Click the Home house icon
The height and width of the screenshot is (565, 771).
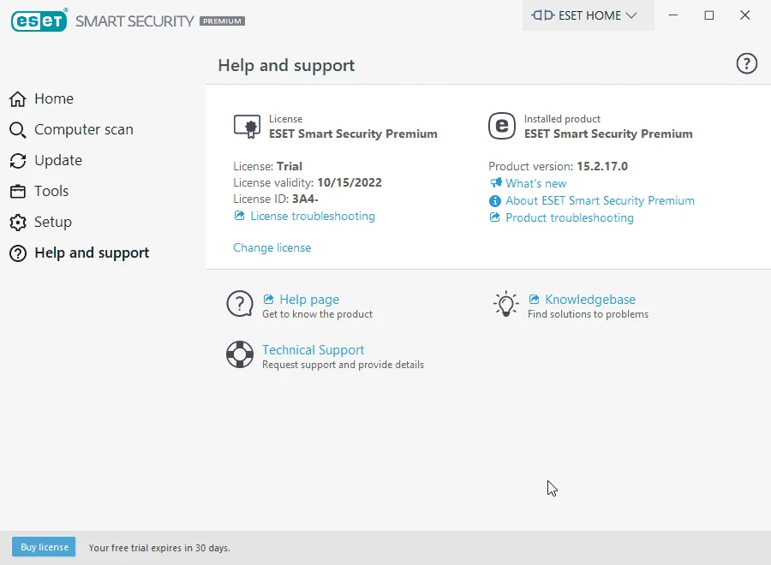coord(18,98)
